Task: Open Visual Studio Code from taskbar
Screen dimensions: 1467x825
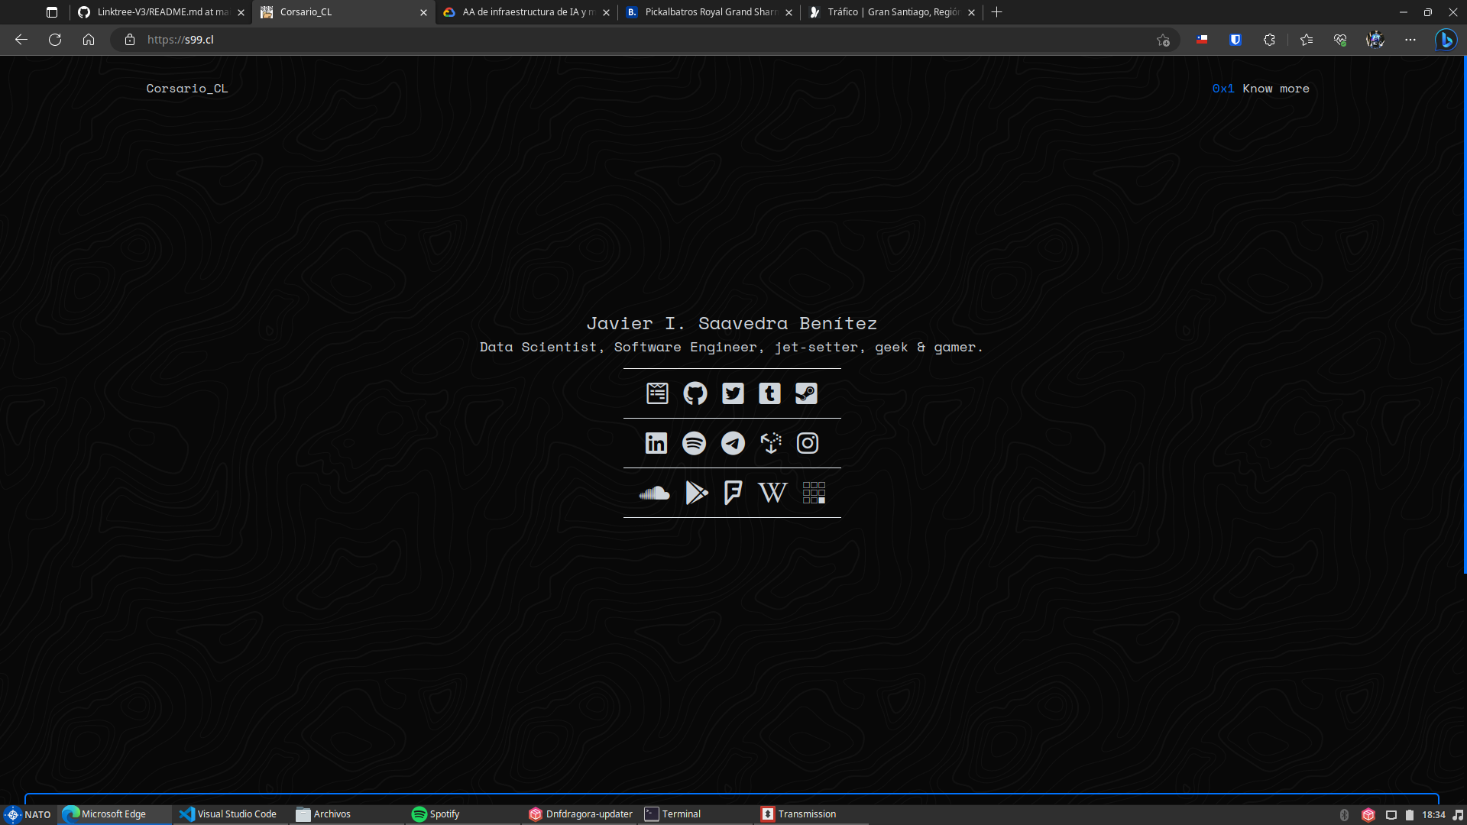Action: pyautogui.click(x=228, y=814)
